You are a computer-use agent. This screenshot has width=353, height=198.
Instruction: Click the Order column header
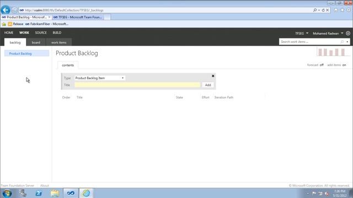click(66, 97)
